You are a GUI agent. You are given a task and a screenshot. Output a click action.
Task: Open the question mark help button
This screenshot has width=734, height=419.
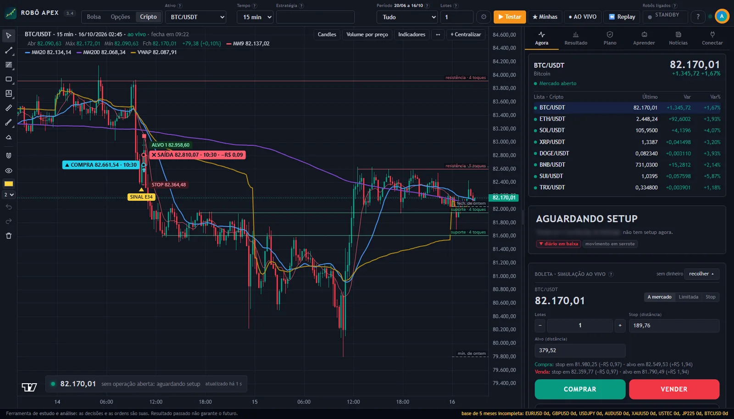698,17
